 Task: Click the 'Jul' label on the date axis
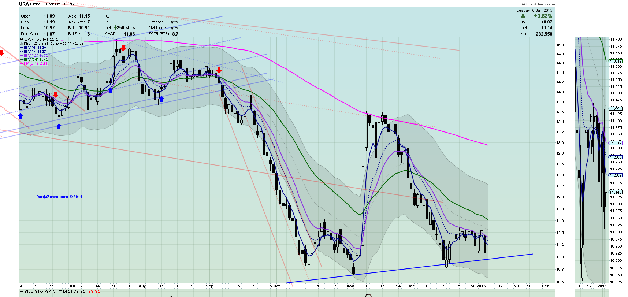click(x=72, y=286)
